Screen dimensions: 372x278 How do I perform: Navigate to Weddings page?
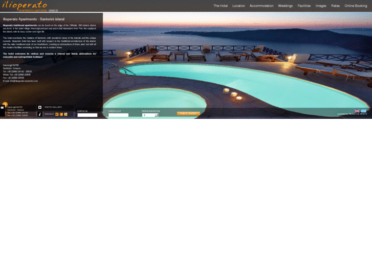(286, 6)
